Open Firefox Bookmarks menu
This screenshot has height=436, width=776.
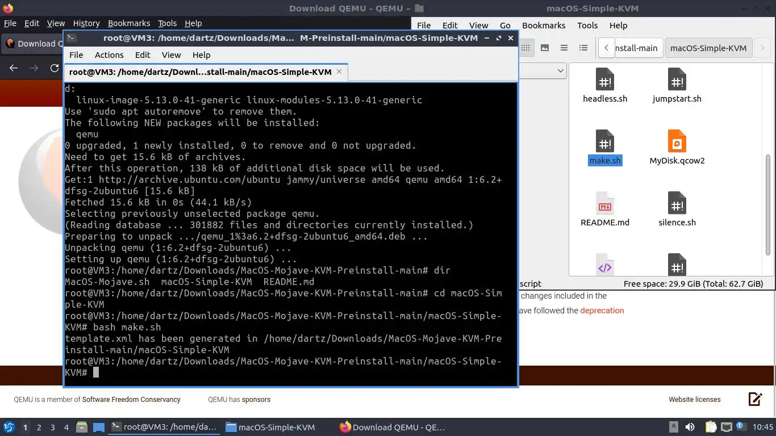pyautogui.click(x=129, y=23)
